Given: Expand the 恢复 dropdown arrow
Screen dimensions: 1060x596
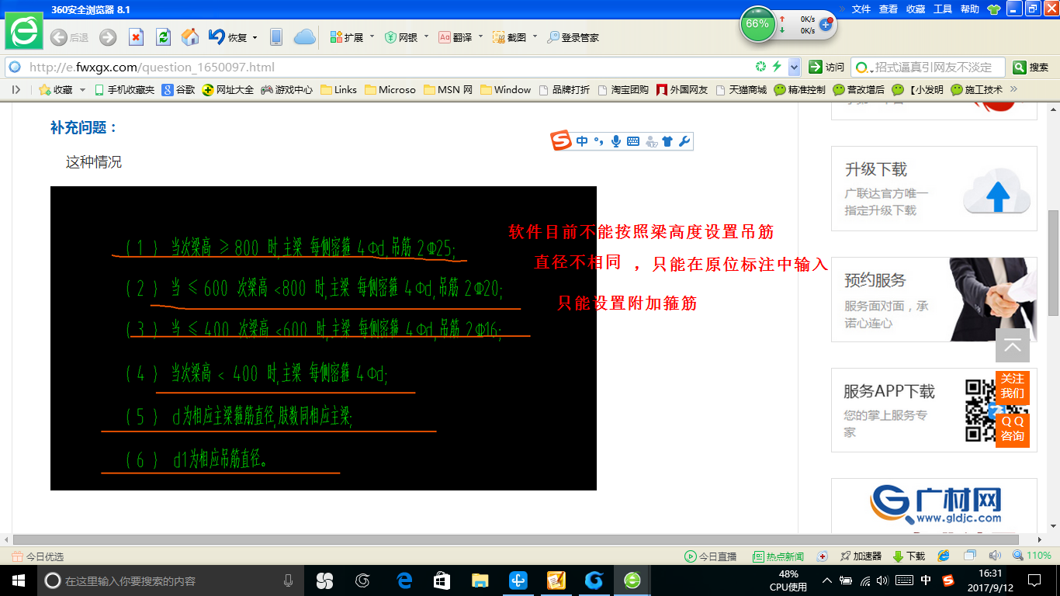Looking at the screenshot, I should coord(255,37).
